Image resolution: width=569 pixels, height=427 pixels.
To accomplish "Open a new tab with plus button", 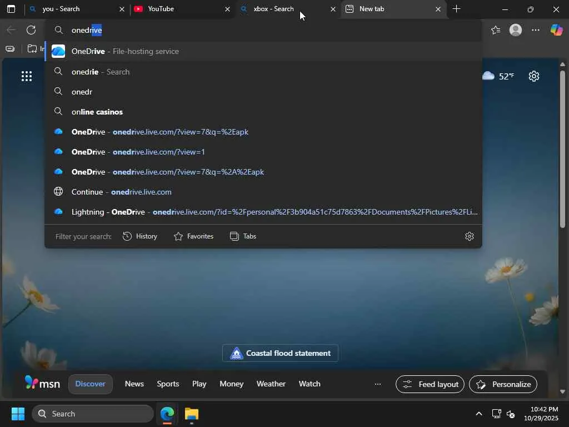I will click(457, 9).
